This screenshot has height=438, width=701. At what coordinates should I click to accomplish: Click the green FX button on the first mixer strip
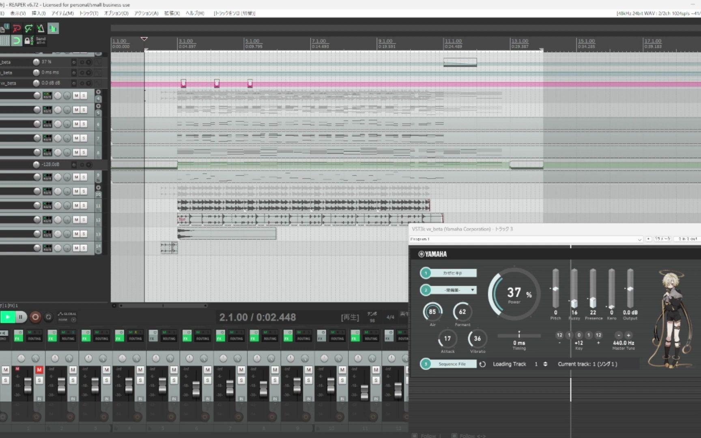pyautogui.click(x=18, y=338)
